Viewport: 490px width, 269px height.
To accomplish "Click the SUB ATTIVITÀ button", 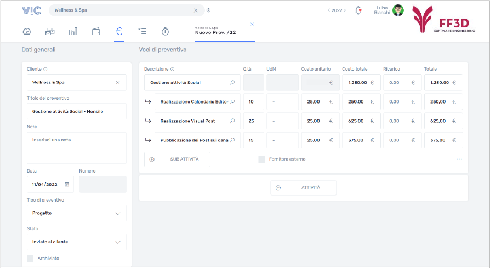I will (177, 159).
